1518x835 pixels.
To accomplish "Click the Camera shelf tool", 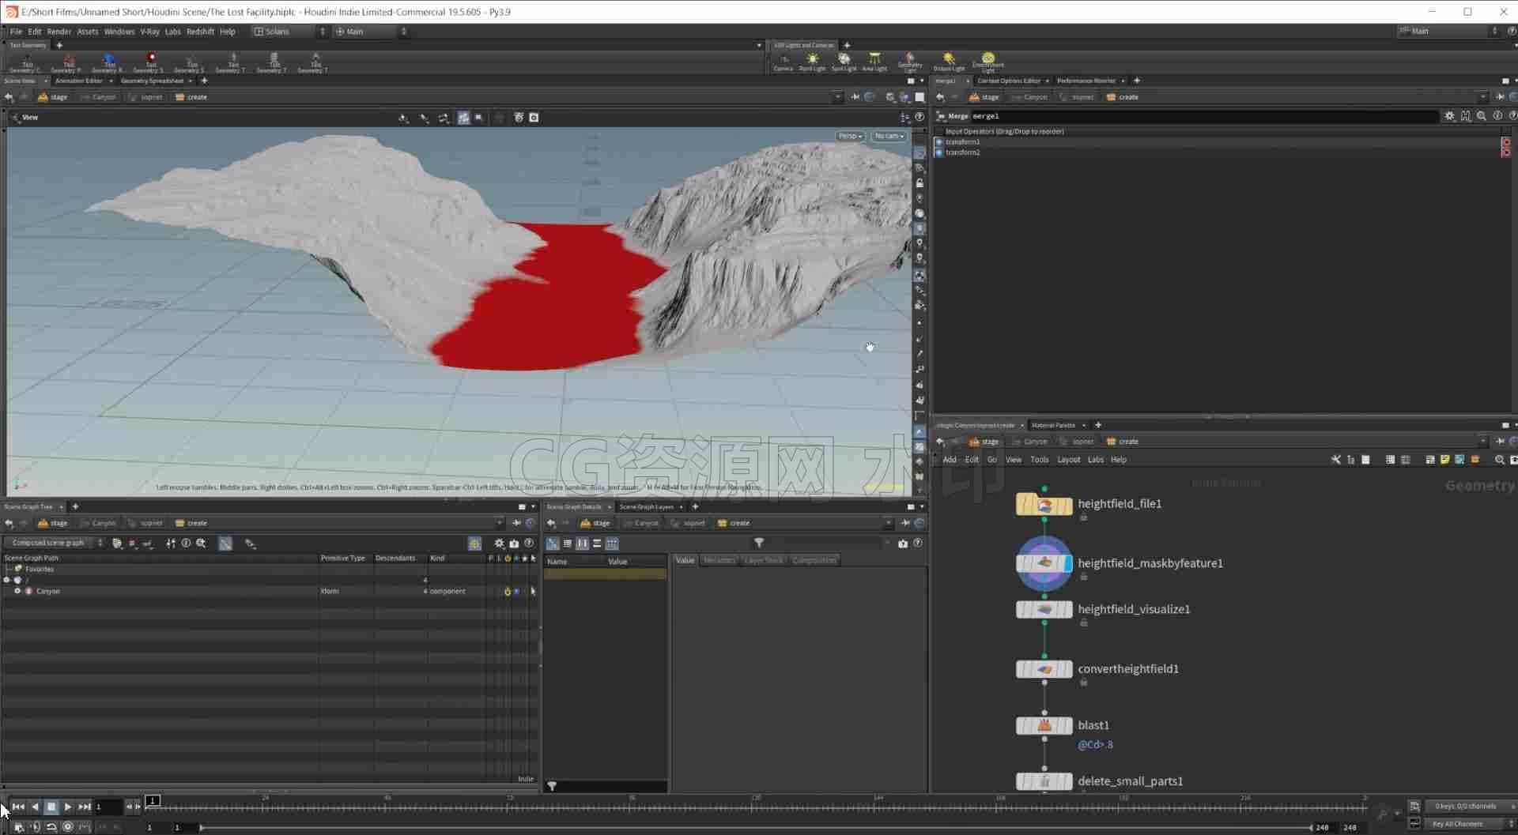I will [783, 62].
